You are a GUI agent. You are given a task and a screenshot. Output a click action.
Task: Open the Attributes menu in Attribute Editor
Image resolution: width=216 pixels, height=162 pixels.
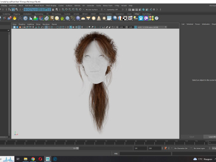click(206, 24)
